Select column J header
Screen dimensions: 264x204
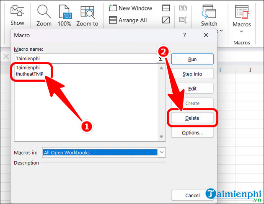click(x=250, y=70)
